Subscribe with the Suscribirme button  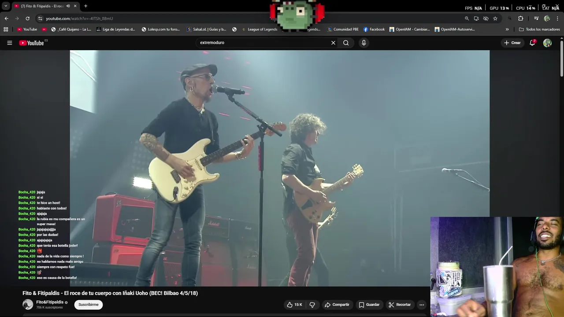[x=89, y=305]
